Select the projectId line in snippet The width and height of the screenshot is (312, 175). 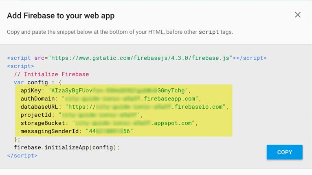[x=81, y=115]
